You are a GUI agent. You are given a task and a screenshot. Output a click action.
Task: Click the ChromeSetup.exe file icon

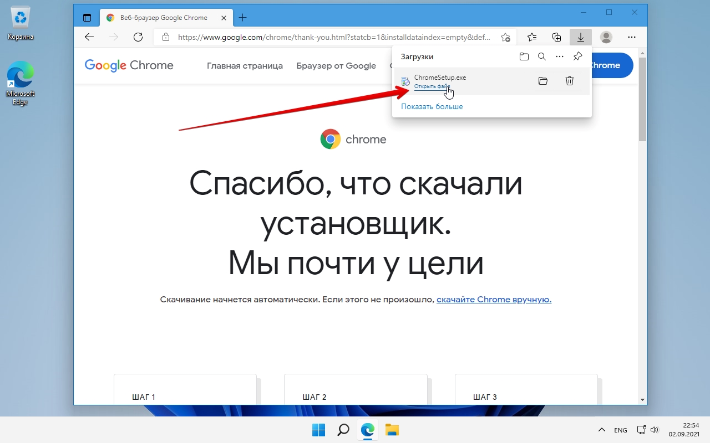pos(405,81)
